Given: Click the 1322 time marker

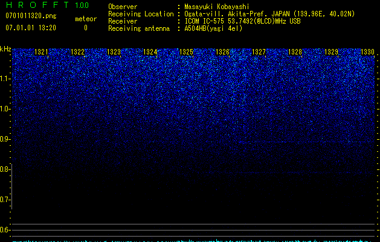Looking at the screenshot, I should point(77,52).
